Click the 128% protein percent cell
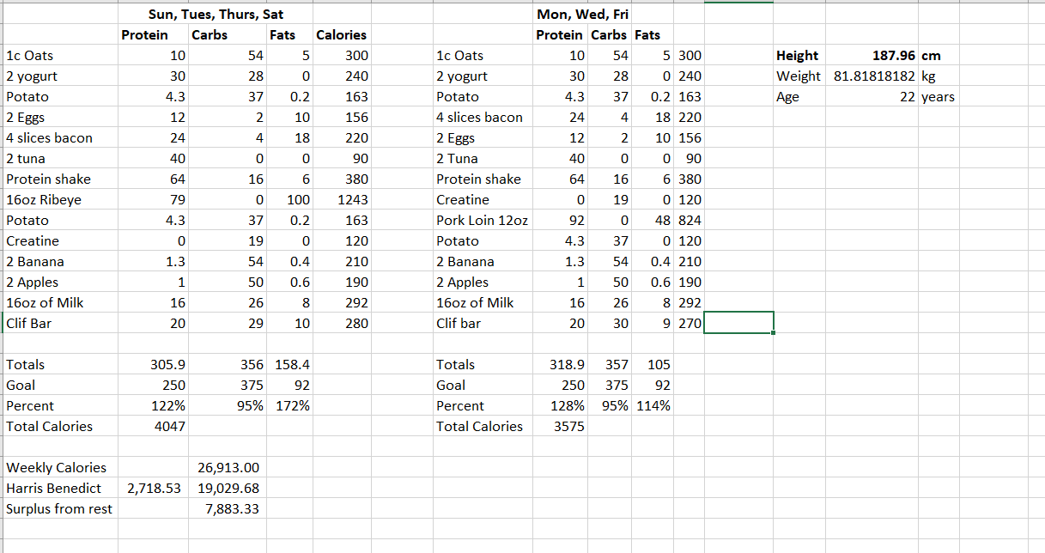1045x553 pixels. pyautogui.click(x=568, y=406)
